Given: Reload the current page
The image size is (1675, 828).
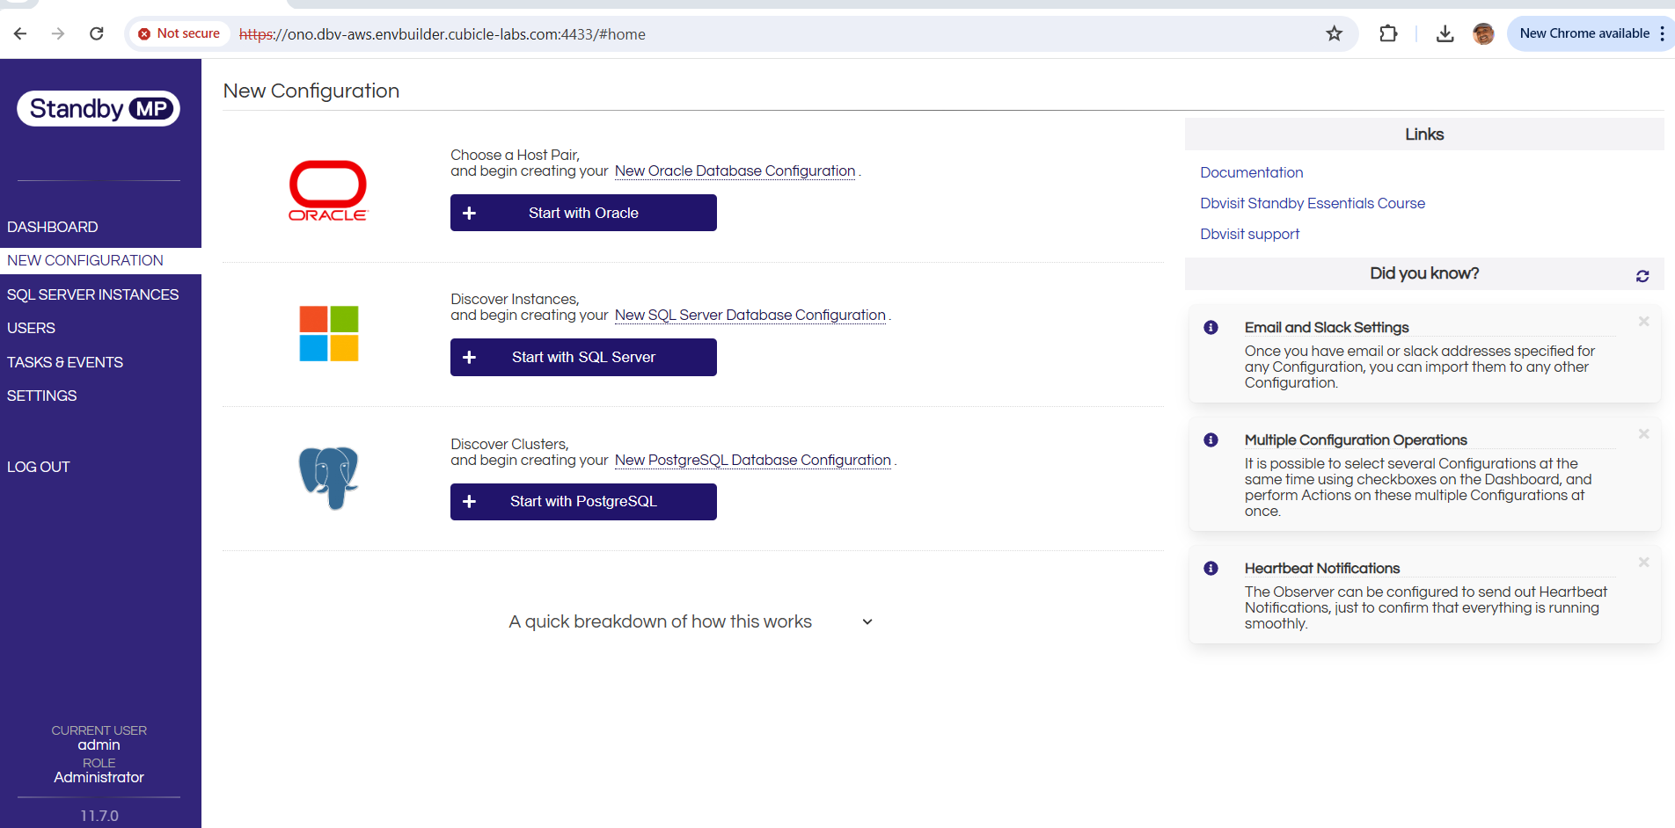Looking at the screenshot, I should (97, 33).
